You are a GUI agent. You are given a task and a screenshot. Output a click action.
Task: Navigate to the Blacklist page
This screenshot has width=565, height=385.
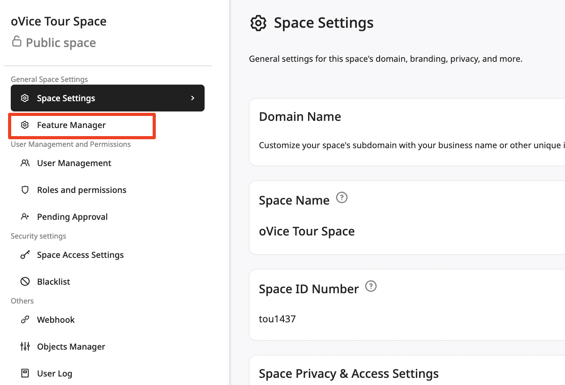tap(107, 282)
